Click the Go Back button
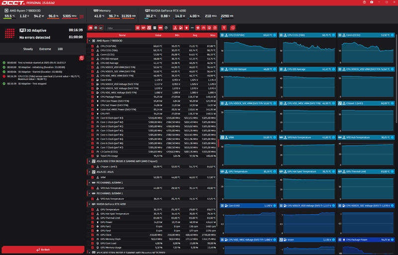 [x=43, y=250]
